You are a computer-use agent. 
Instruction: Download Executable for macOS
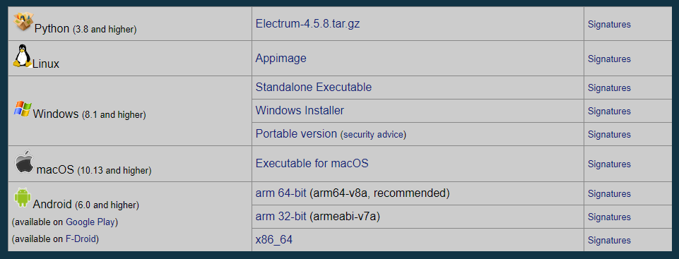click(x=312, y=164)
